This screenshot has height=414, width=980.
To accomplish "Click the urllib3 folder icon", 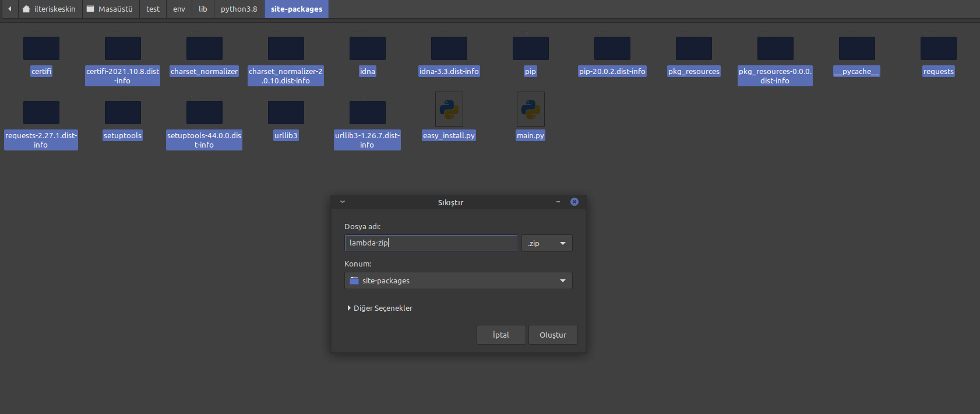I will pyautogui.click(x=286, y=113).
